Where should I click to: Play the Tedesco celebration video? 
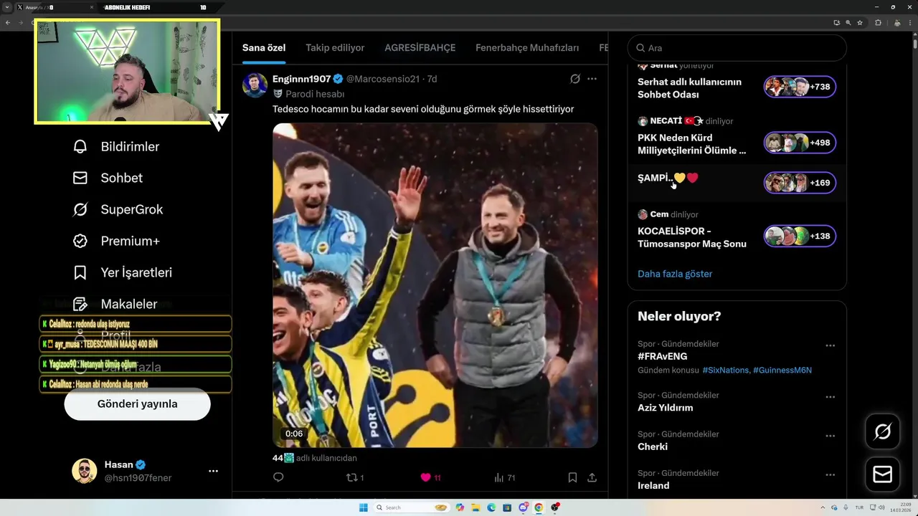point(435,285)
